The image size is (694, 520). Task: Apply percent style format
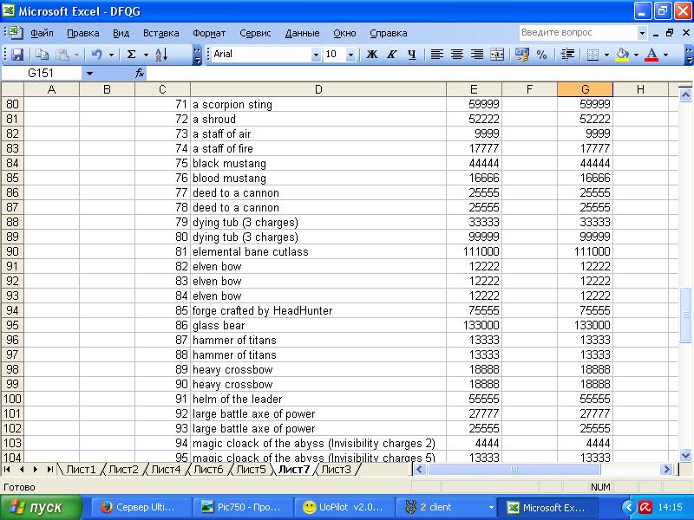[541, 55]
